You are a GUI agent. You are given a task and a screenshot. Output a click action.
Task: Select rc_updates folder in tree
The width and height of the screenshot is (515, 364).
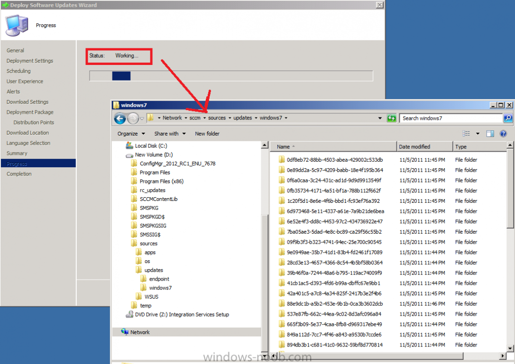point(152,190)
